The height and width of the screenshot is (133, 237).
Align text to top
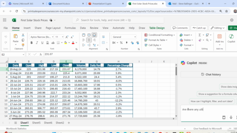[84, 35]
